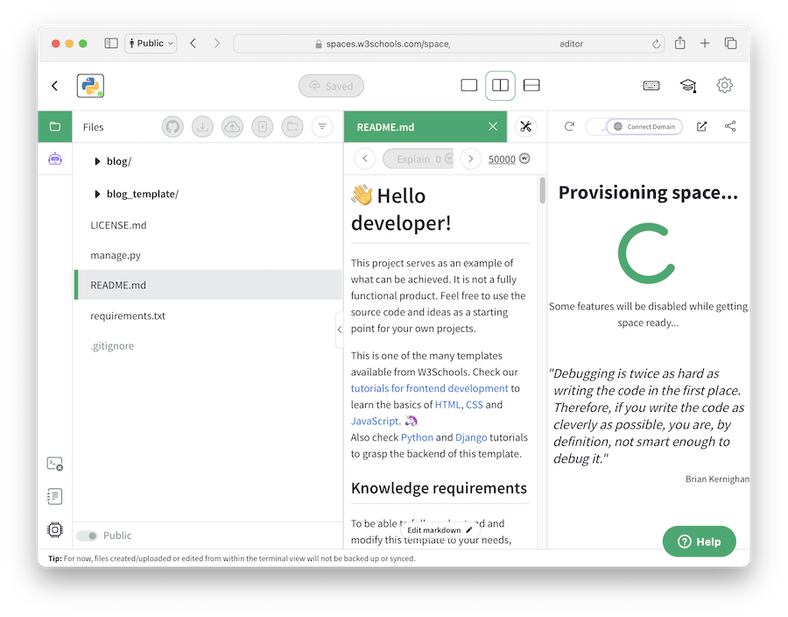Open the terminal sidebar icon

tap(55, 464)
